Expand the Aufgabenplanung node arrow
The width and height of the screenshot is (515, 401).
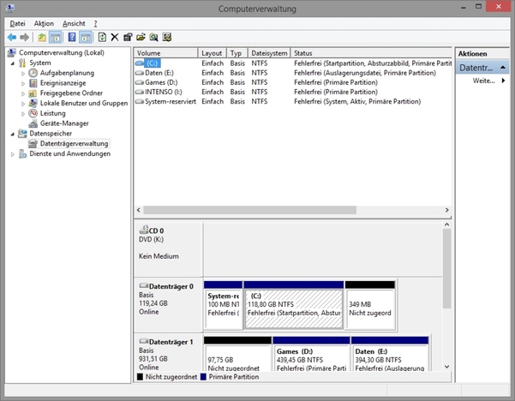coord(23,74)
